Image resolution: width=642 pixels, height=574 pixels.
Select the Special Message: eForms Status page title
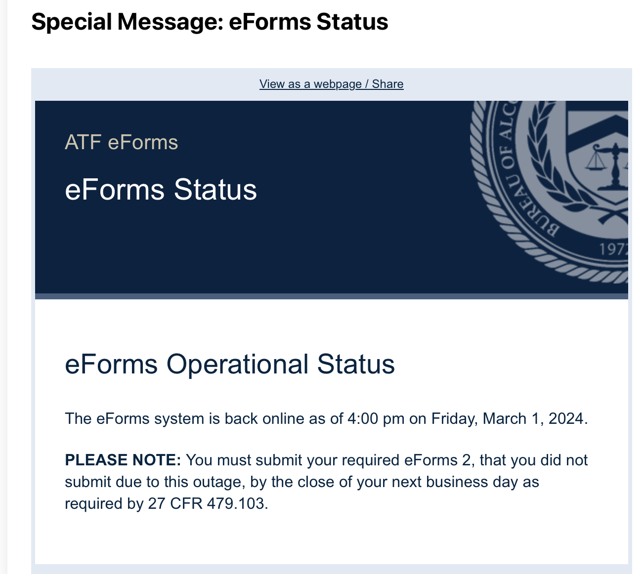(210, 22)
